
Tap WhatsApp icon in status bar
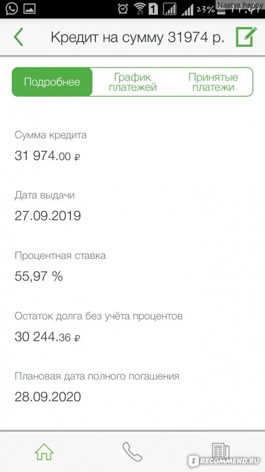11,8
